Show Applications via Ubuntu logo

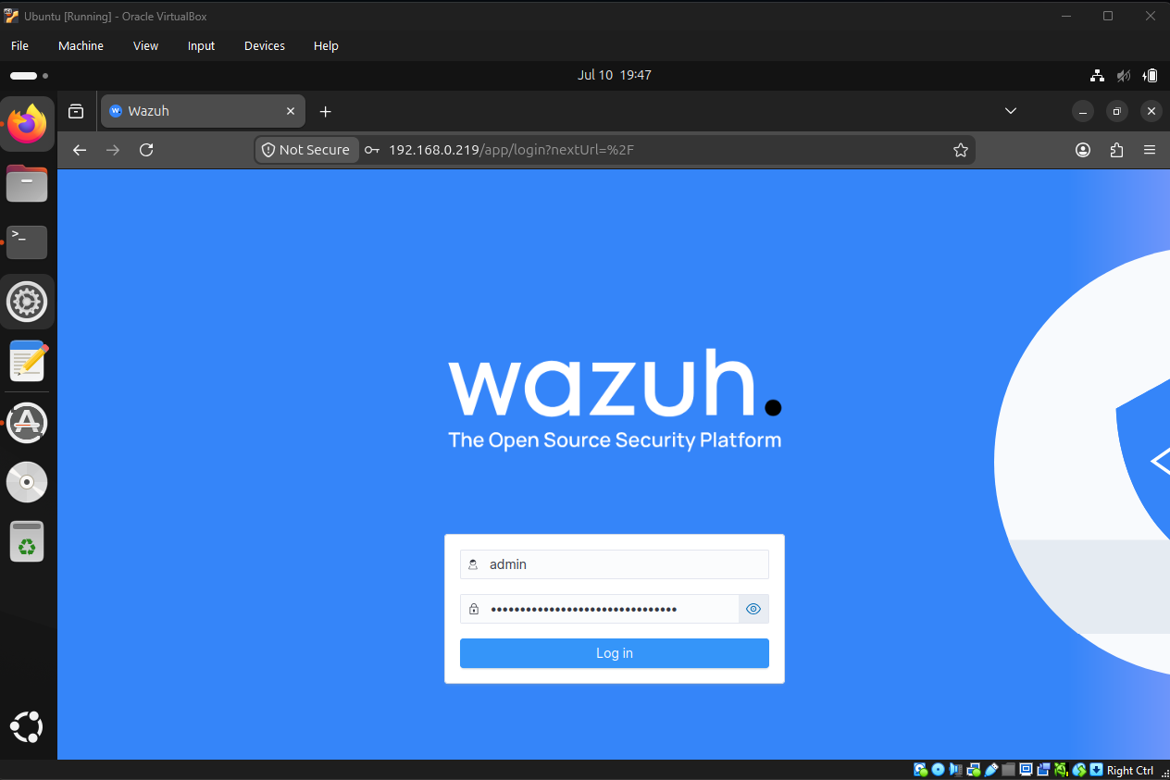point(27,726)
